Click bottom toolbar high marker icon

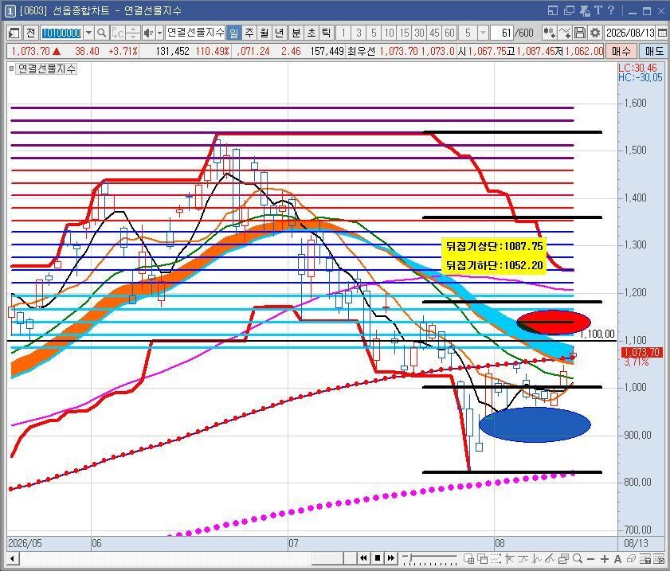point(509,558)
